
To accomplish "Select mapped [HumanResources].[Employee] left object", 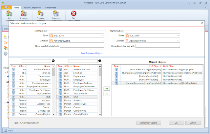I will (x=145, y=70).
